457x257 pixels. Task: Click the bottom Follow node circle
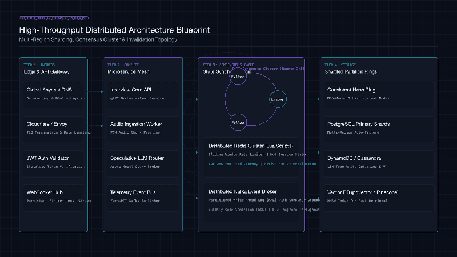(238, 122)
